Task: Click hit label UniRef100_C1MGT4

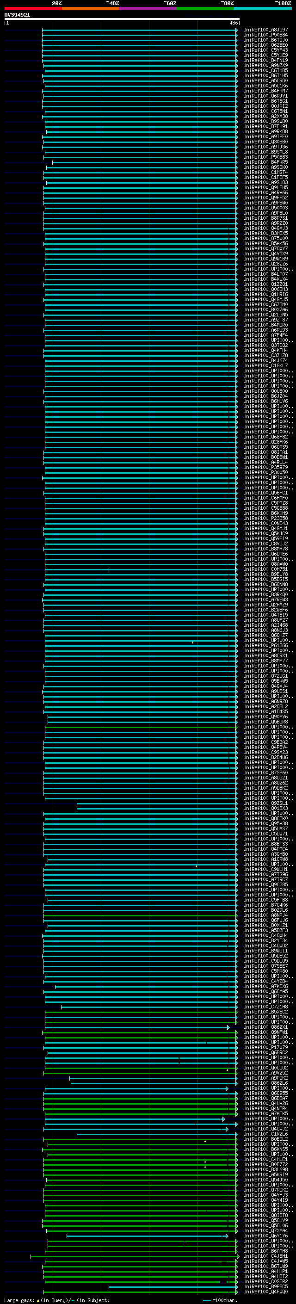Action: 265,173
